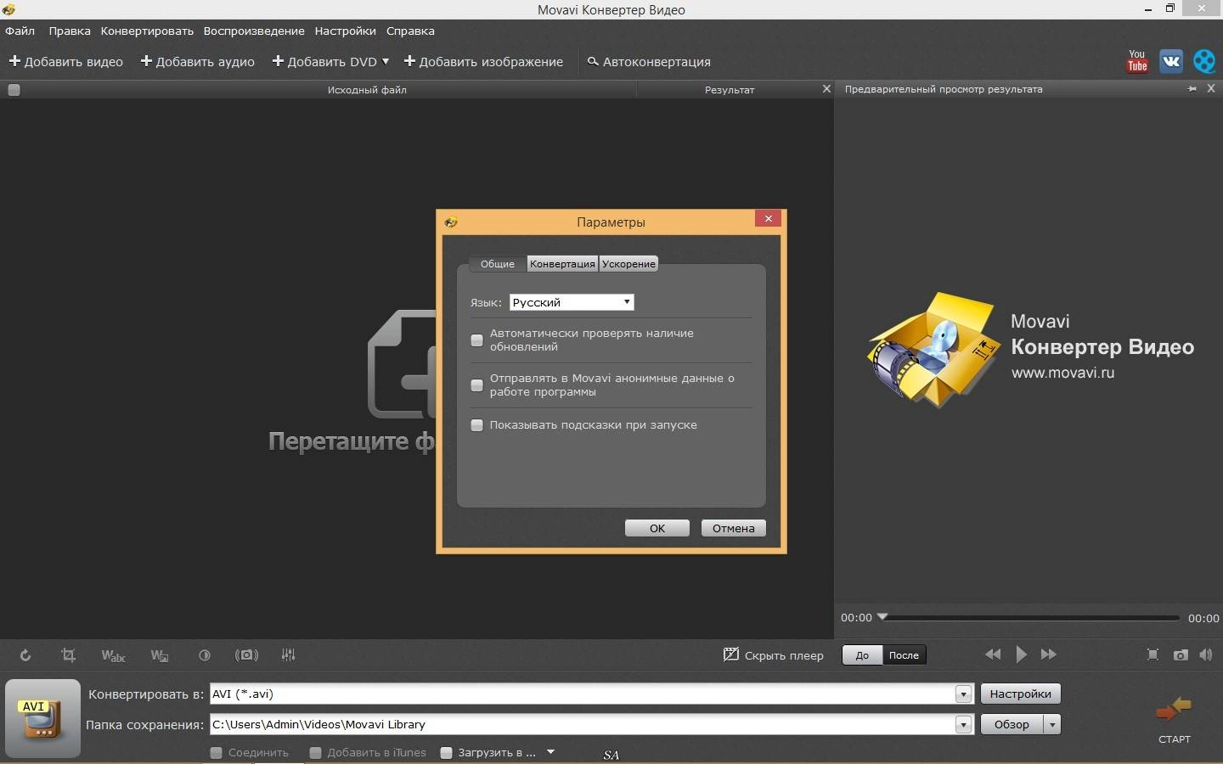The width and height of the screenshot is (1223, 764).
Task: Expand the Upload to options arrow
Action: click(x=550, y=752)
